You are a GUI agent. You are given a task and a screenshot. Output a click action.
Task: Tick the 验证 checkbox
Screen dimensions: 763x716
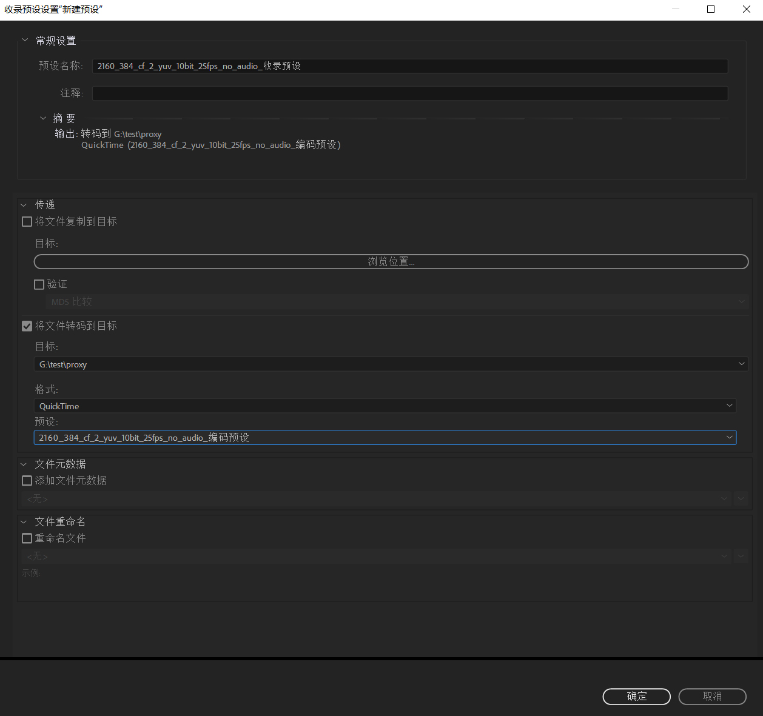39,284
